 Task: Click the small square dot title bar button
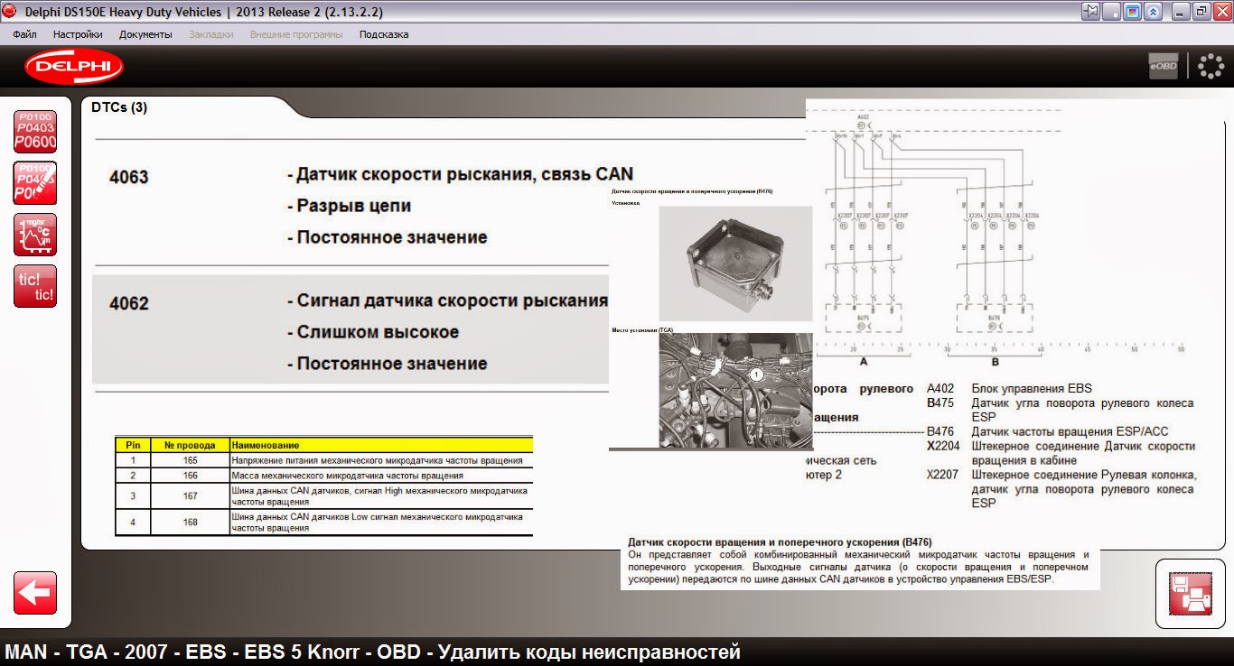[x=1112, y=12]
